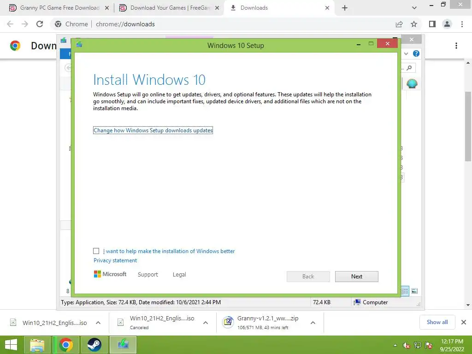Open a new Chrome tab with plus button
The height and width of the screenshot is (354, 472).
[x=345, y=8]
